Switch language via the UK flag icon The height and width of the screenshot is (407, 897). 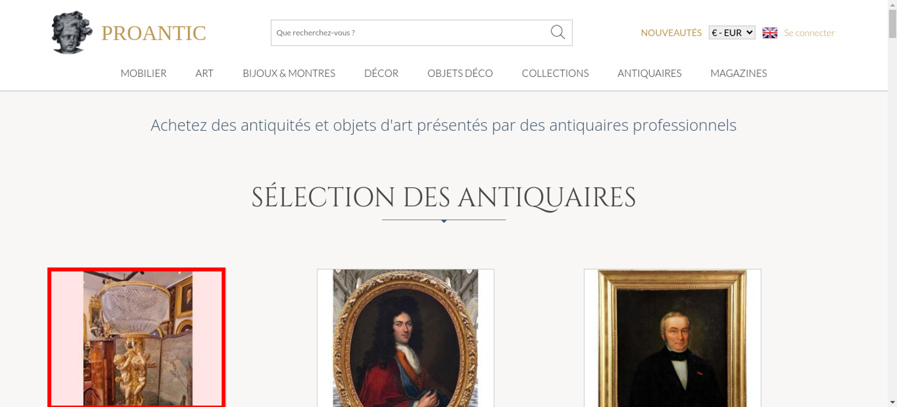770,33
